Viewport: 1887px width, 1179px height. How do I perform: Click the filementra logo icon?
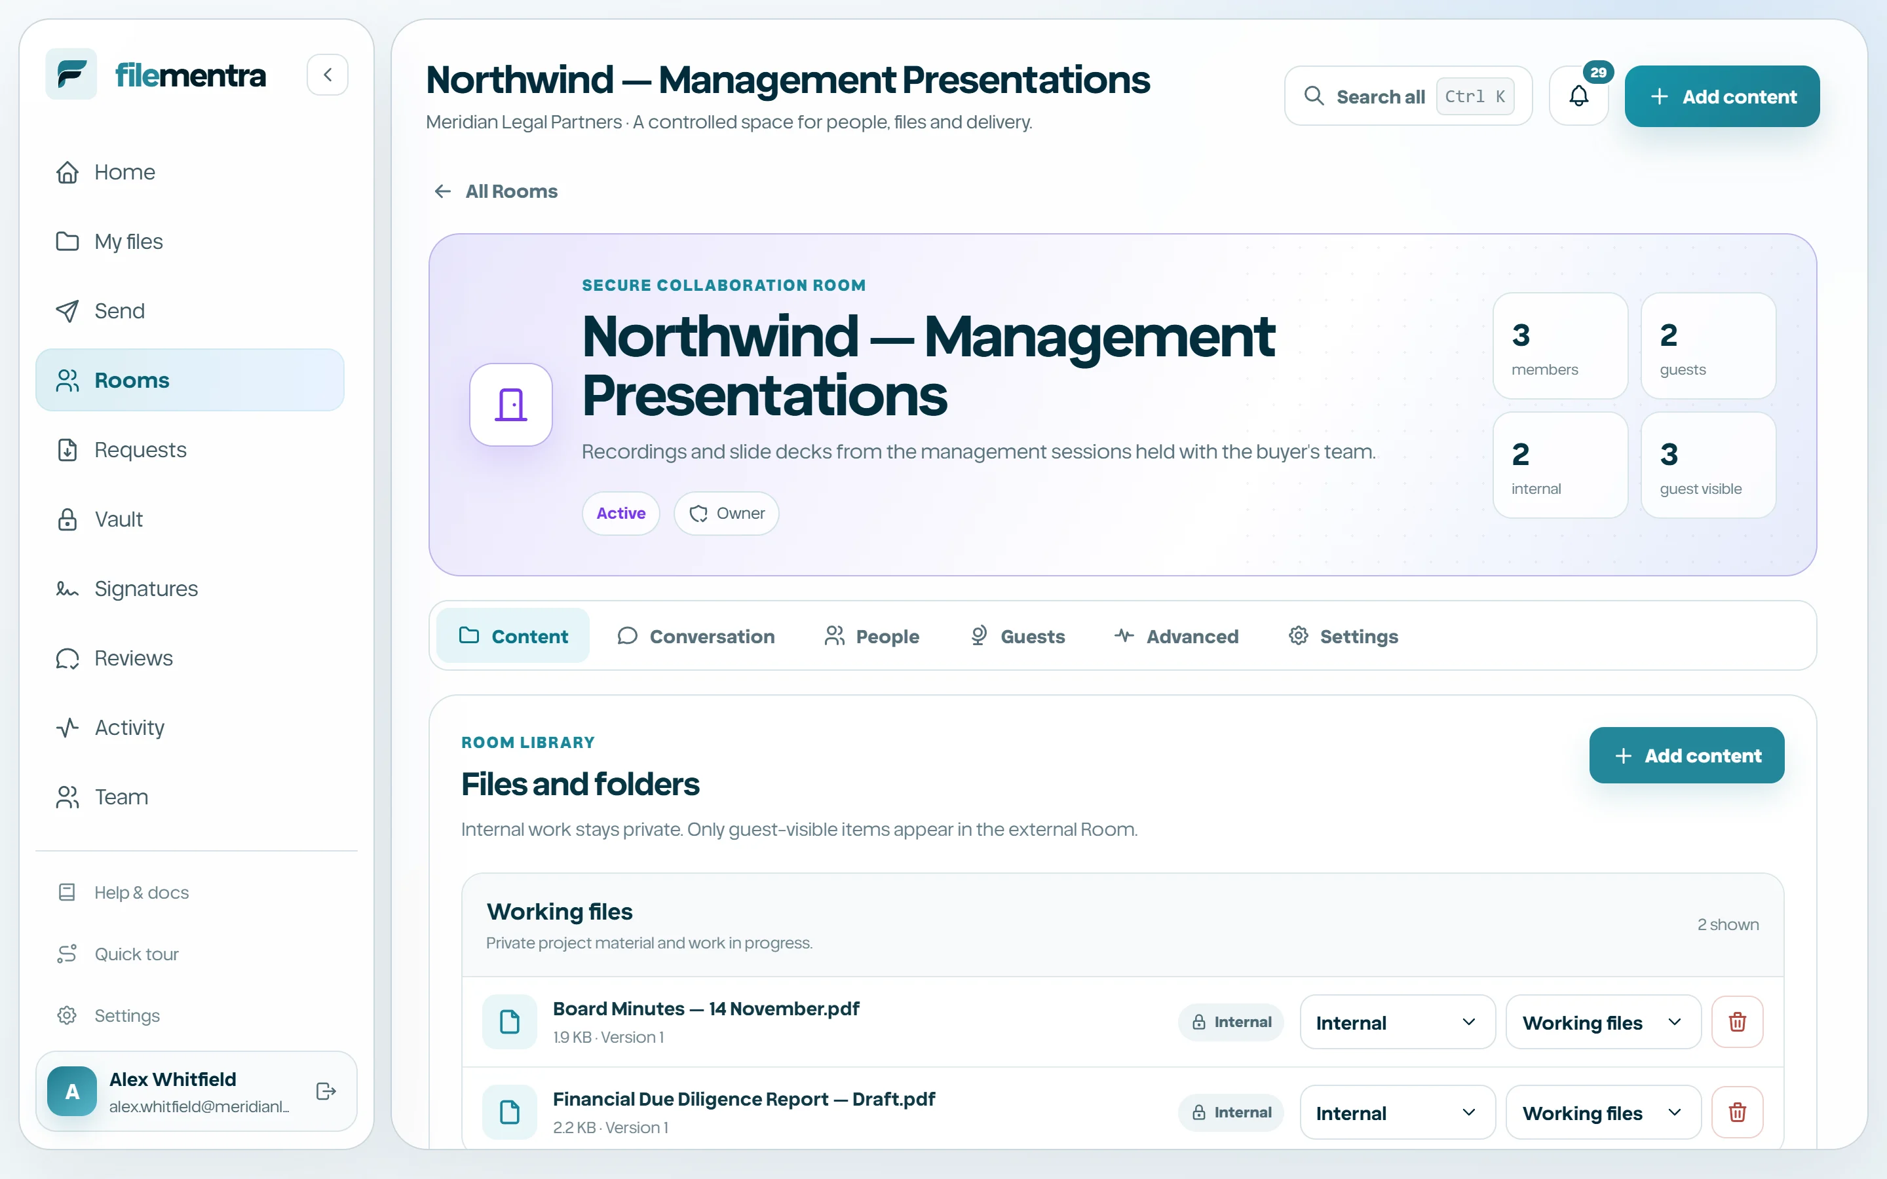[x=71, y=74]
